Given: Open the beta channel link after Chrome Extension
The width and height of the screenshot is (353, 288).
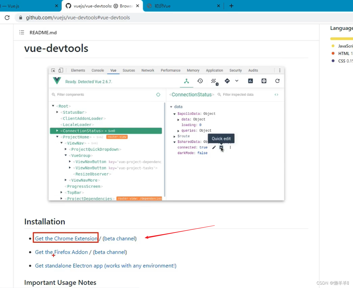Looking at the screenshot, I should tap(119, 238).
